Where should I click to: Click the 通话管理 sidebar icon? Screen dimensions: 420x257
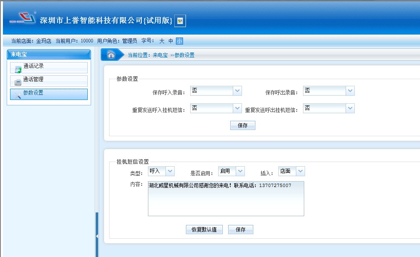point(18,82)
